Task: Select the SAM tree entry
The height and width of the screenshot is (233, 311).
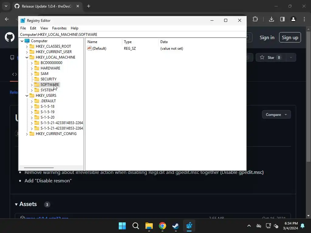Action: coord(44,73)
